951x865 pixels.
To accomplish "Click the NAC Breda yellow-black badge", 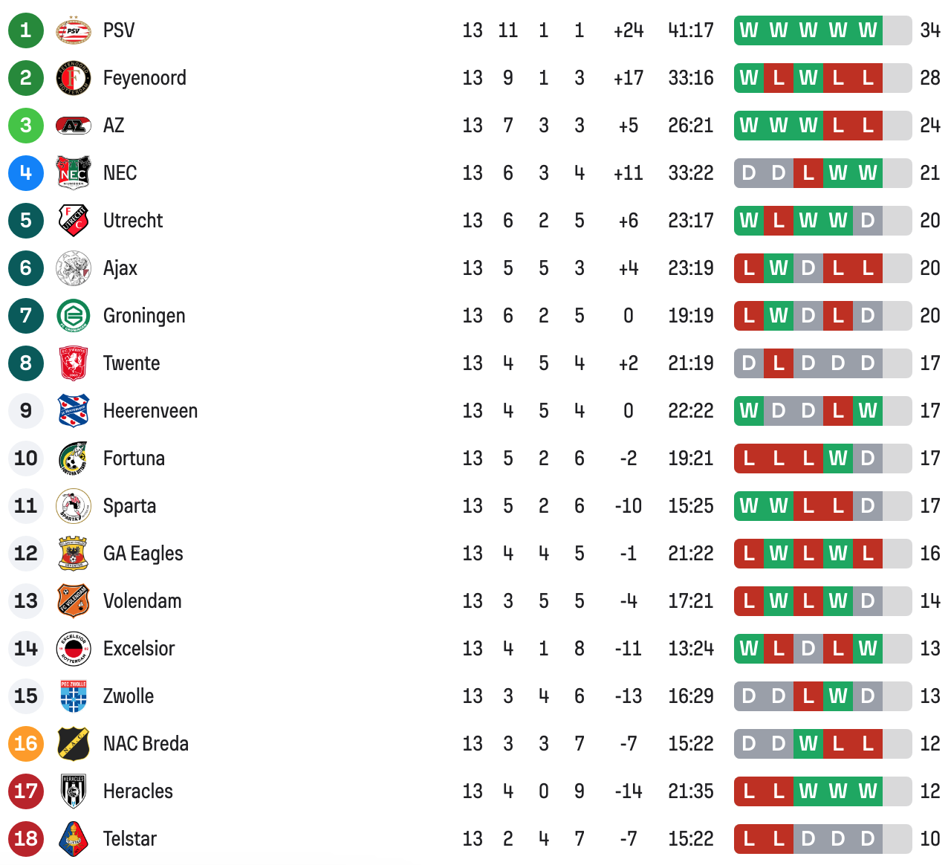I will pyautogui.click(x=73, y=744).
